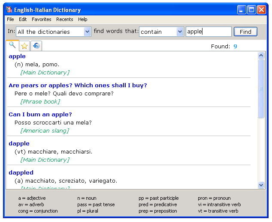This screenshot has height=222, width=272.
Task: Click 'Pere o mele? Quali devo comprare?'
Action: click(64, 94)
